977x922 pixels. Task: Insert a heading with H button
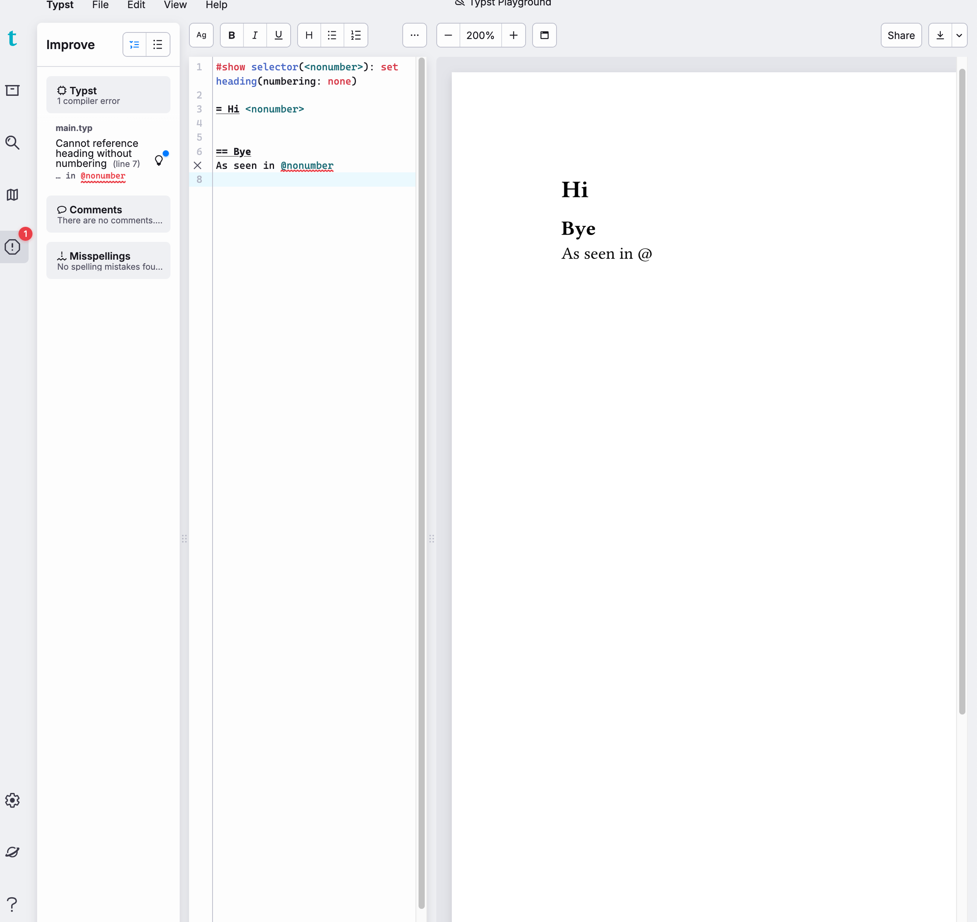coord(309,36)
